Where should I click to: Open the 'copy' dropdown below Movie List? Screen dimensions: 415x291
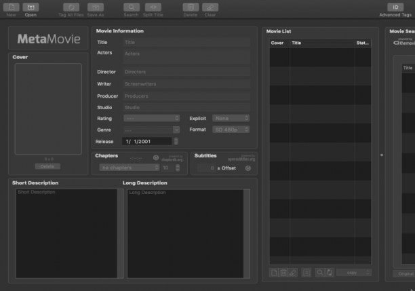pos(354,273)
